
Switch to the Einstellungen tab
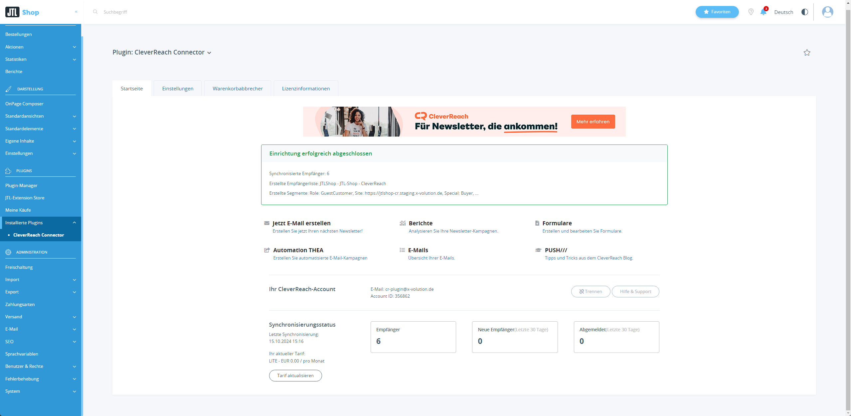click(178, 88)
